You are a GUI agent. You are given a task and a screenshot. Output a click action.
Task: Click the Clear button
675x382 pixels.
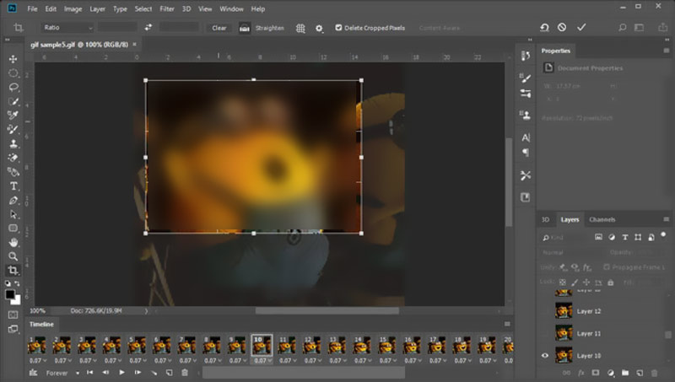click(x=219, y=28)
